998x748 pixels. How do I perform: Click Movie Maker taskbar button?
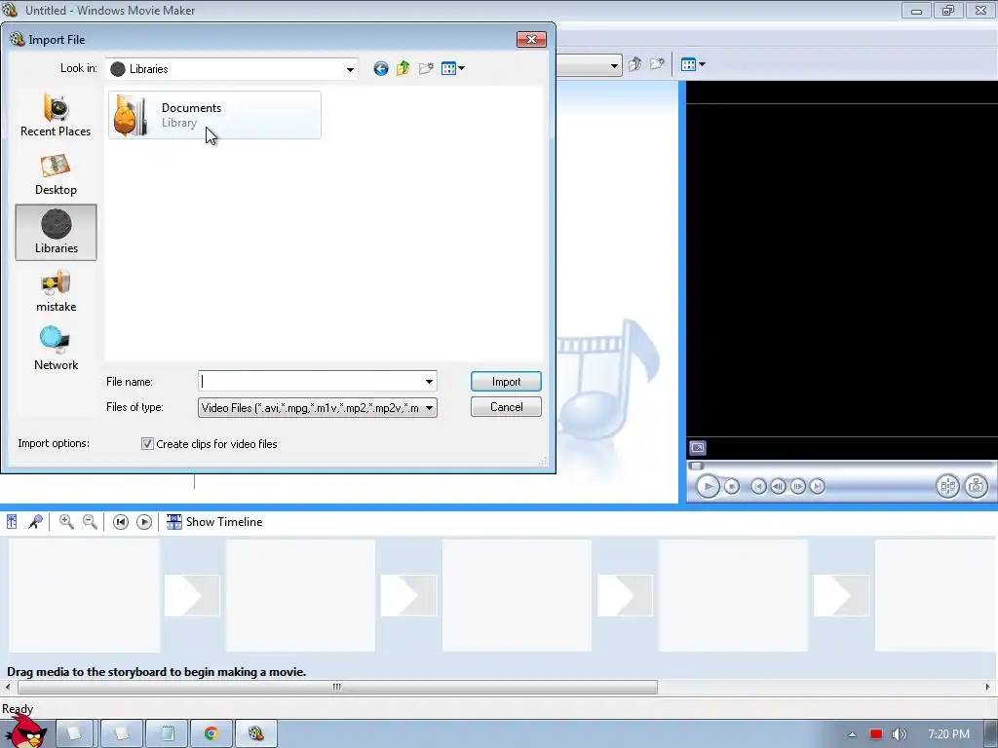tap(256, 733)
